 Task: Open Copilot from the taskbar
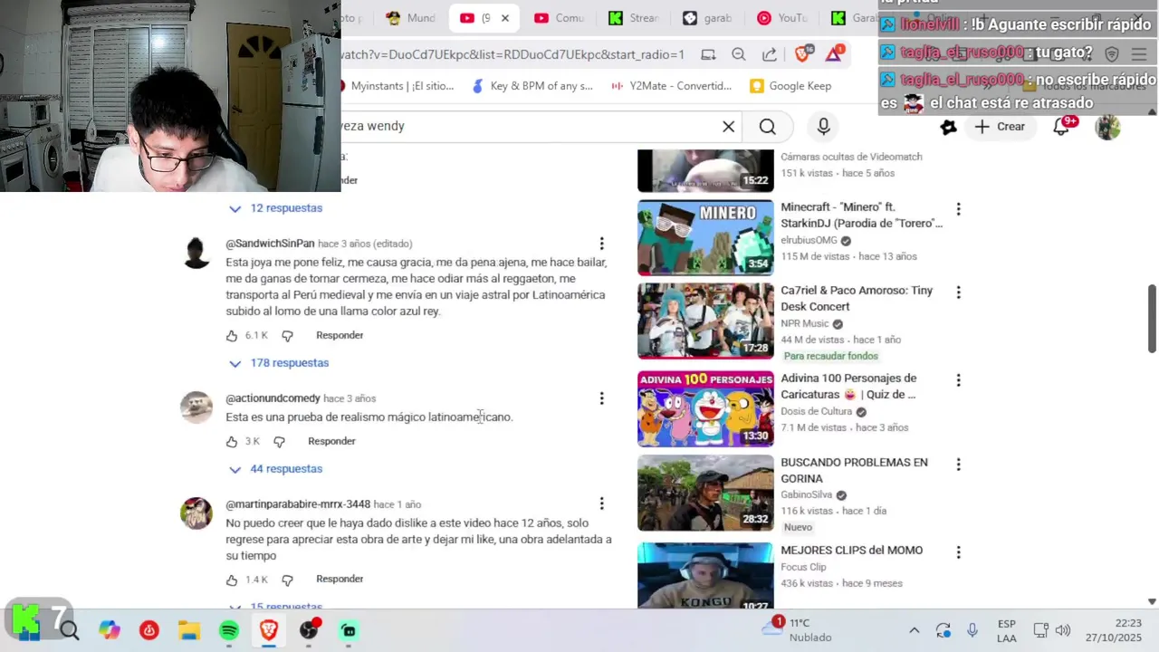pos(110,630)
